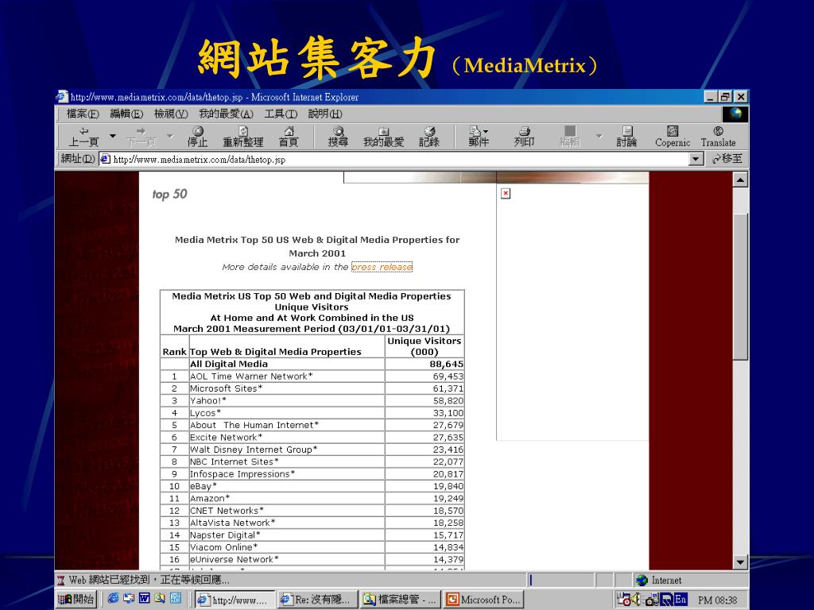Viewport: 814px width, 610px height.
Task: Open the forward button history dropdown arrow
Action: click(x=170, y=137)
